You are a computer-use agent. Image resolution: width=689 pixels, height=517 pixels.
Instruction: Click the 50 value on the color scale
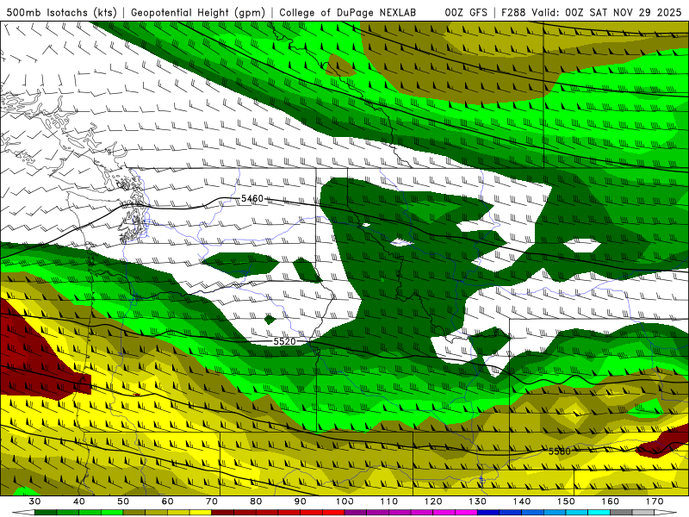tap(123, 501)
